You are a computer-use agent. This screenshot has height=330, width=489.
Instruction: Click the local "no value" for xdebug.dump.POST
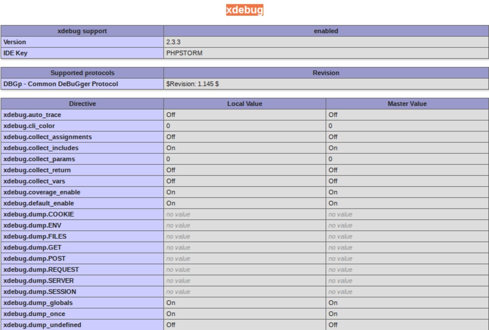tap(178, 259)
